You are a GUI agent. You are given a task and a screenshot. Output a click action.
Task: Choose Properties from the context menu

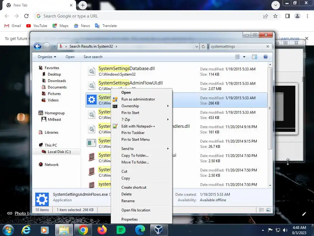point(141,219)
